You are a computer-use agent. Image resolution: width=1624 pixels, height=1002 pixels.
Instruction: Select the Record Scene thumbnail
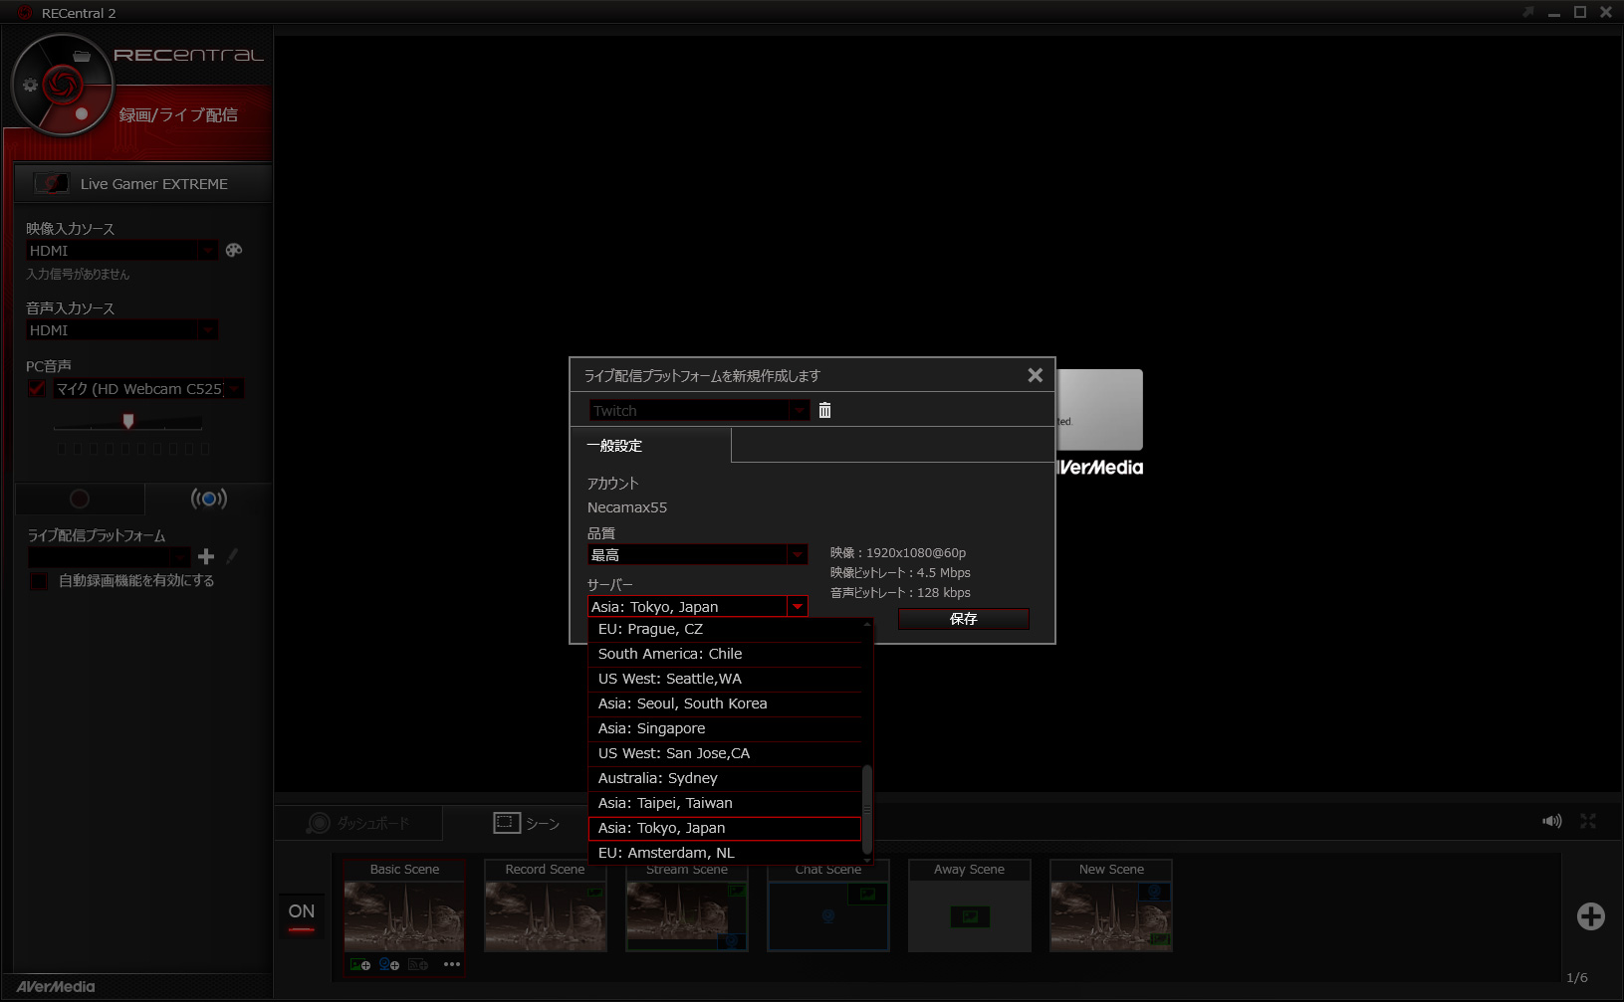(x=546, y=905)
